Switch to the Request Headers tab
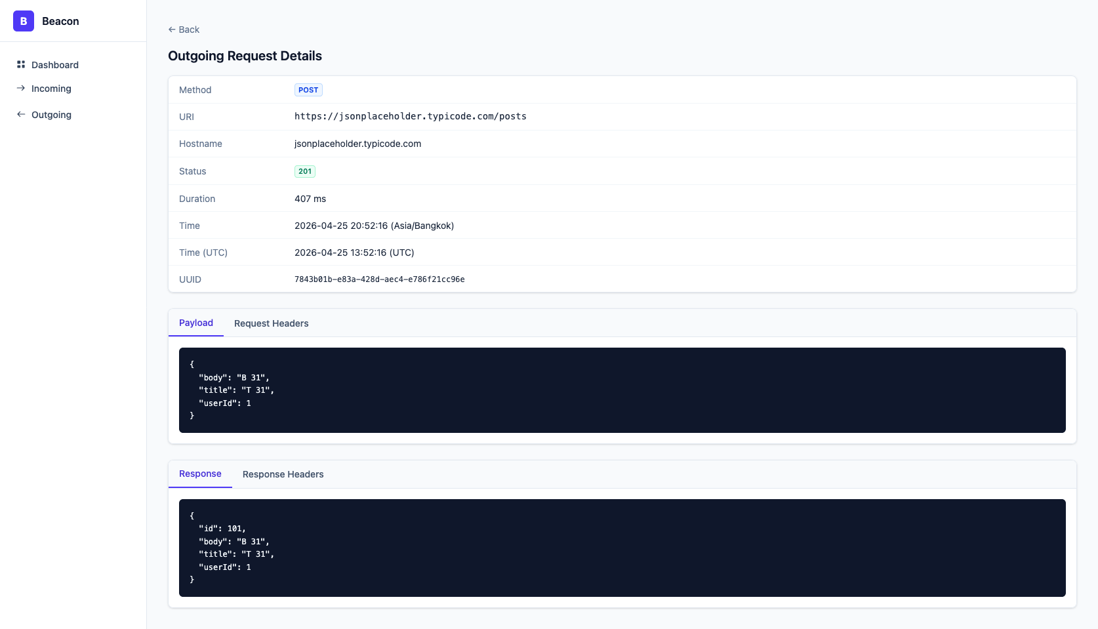 tap(271, 323)
